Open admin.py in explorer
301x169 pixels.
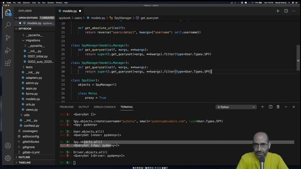pyautogui.click(x=32, y=83)
